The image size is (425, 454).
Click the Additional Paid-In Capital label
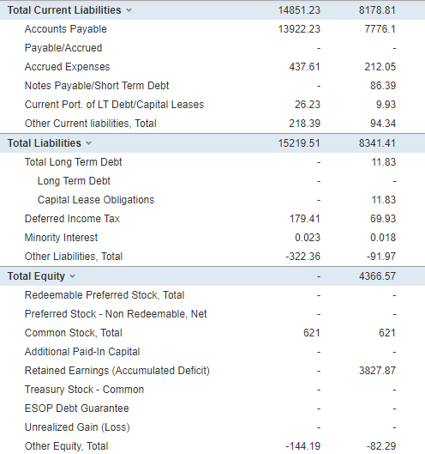click(82, 352)
